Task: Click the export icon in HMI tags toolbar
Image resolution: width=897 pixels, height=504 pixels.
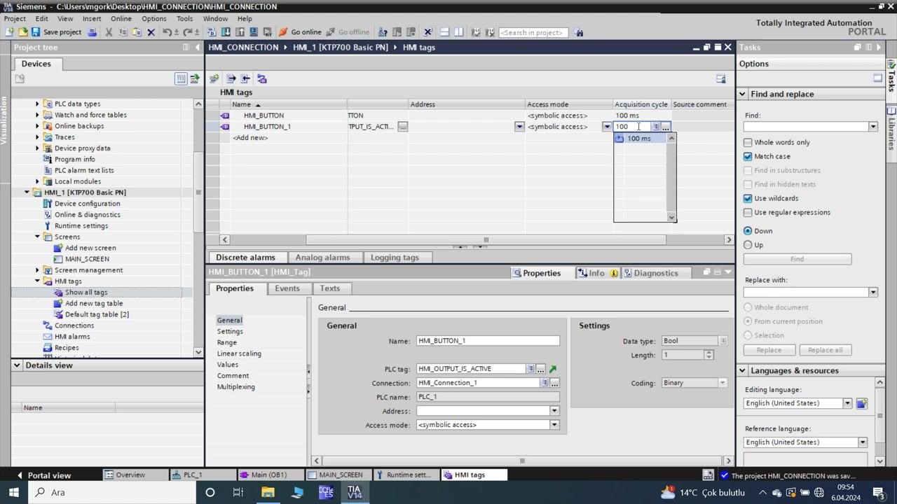Action: pos(231,78)
